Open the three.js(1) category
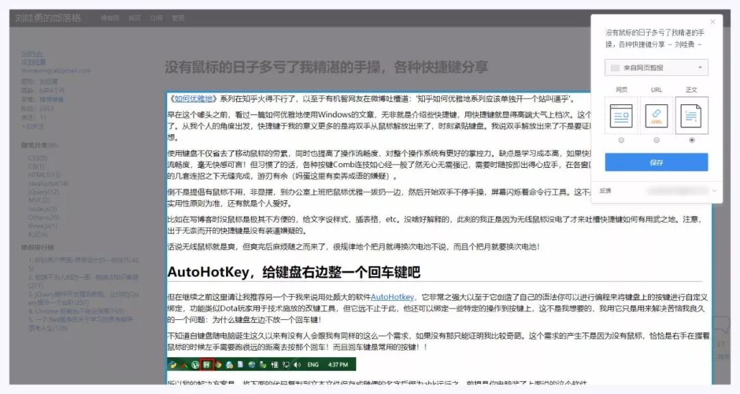This screenshot has width=740, height=394. [x=42, y=225]
